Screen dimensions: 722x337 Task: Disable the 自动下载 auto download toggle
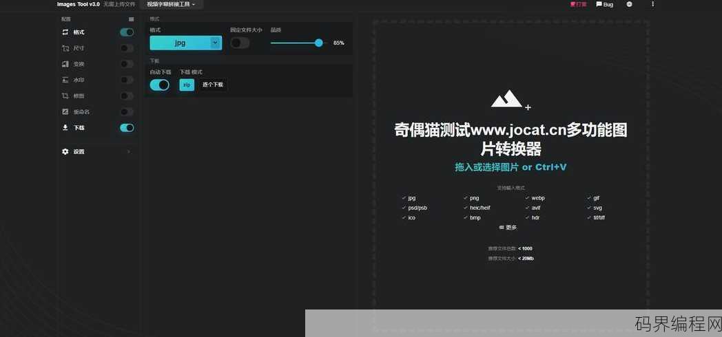[x=159, y=85]
